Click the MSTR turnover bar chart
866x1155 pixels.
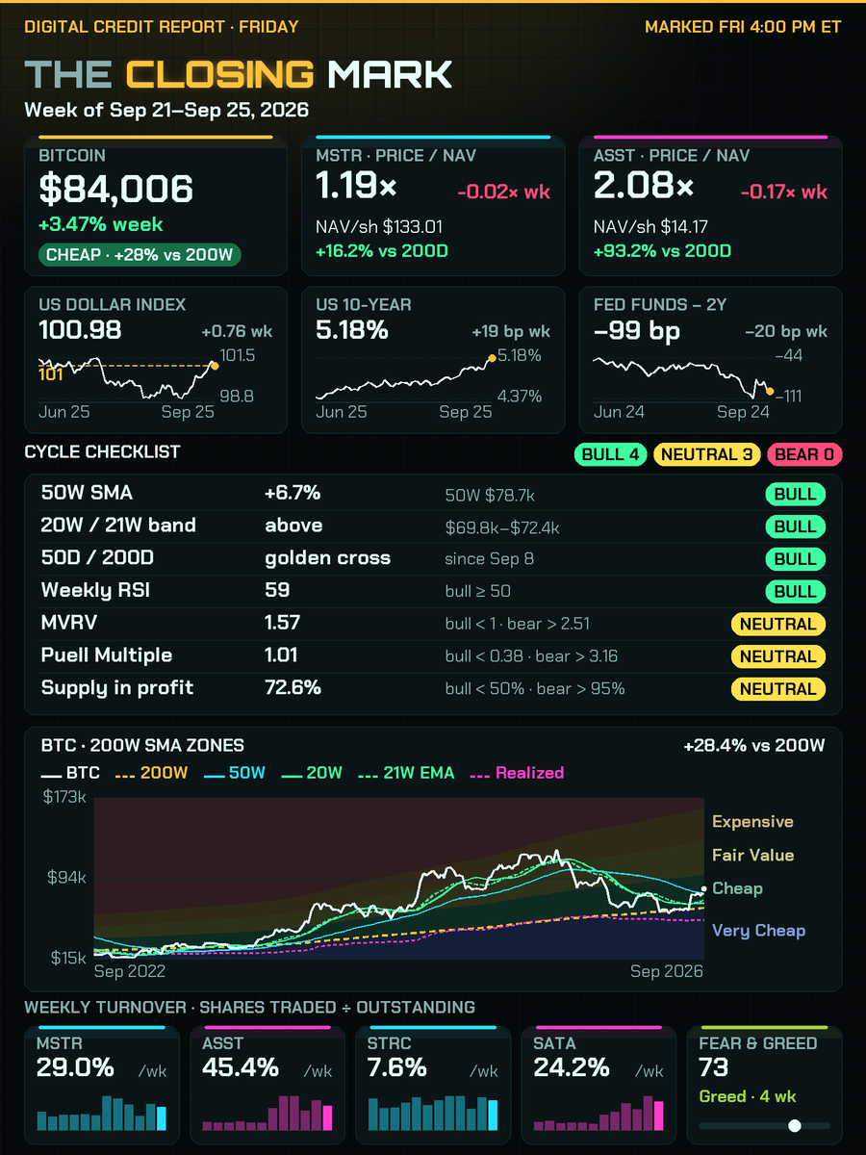pyautogui.click(x=102, y=1113)
